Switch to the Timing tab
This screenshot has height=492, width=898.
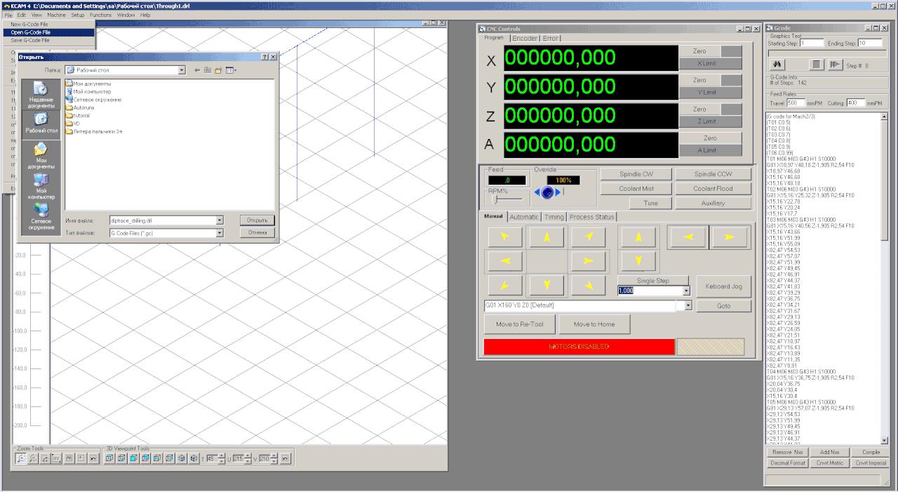click(x=554, y=217)
